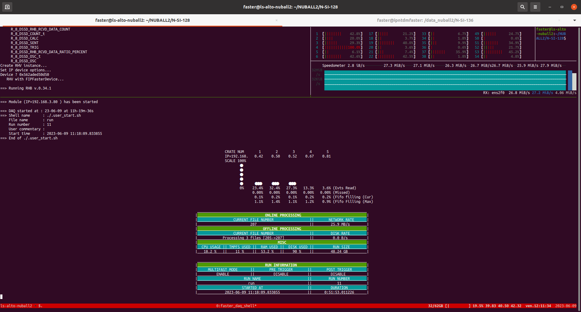Viewport: 581px width, 312px height.
Task: Select the faster@ls-alto-nuball2 N-SI-128 tab
Action: click(x=142, y=20)
